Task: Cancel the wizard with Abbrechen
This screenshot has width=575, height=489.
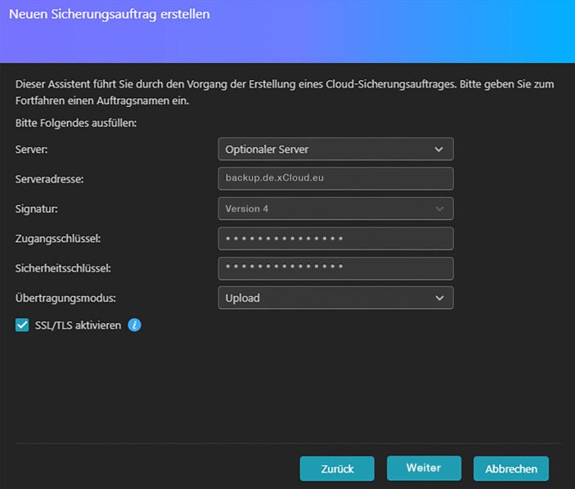Action: [511, 469]
